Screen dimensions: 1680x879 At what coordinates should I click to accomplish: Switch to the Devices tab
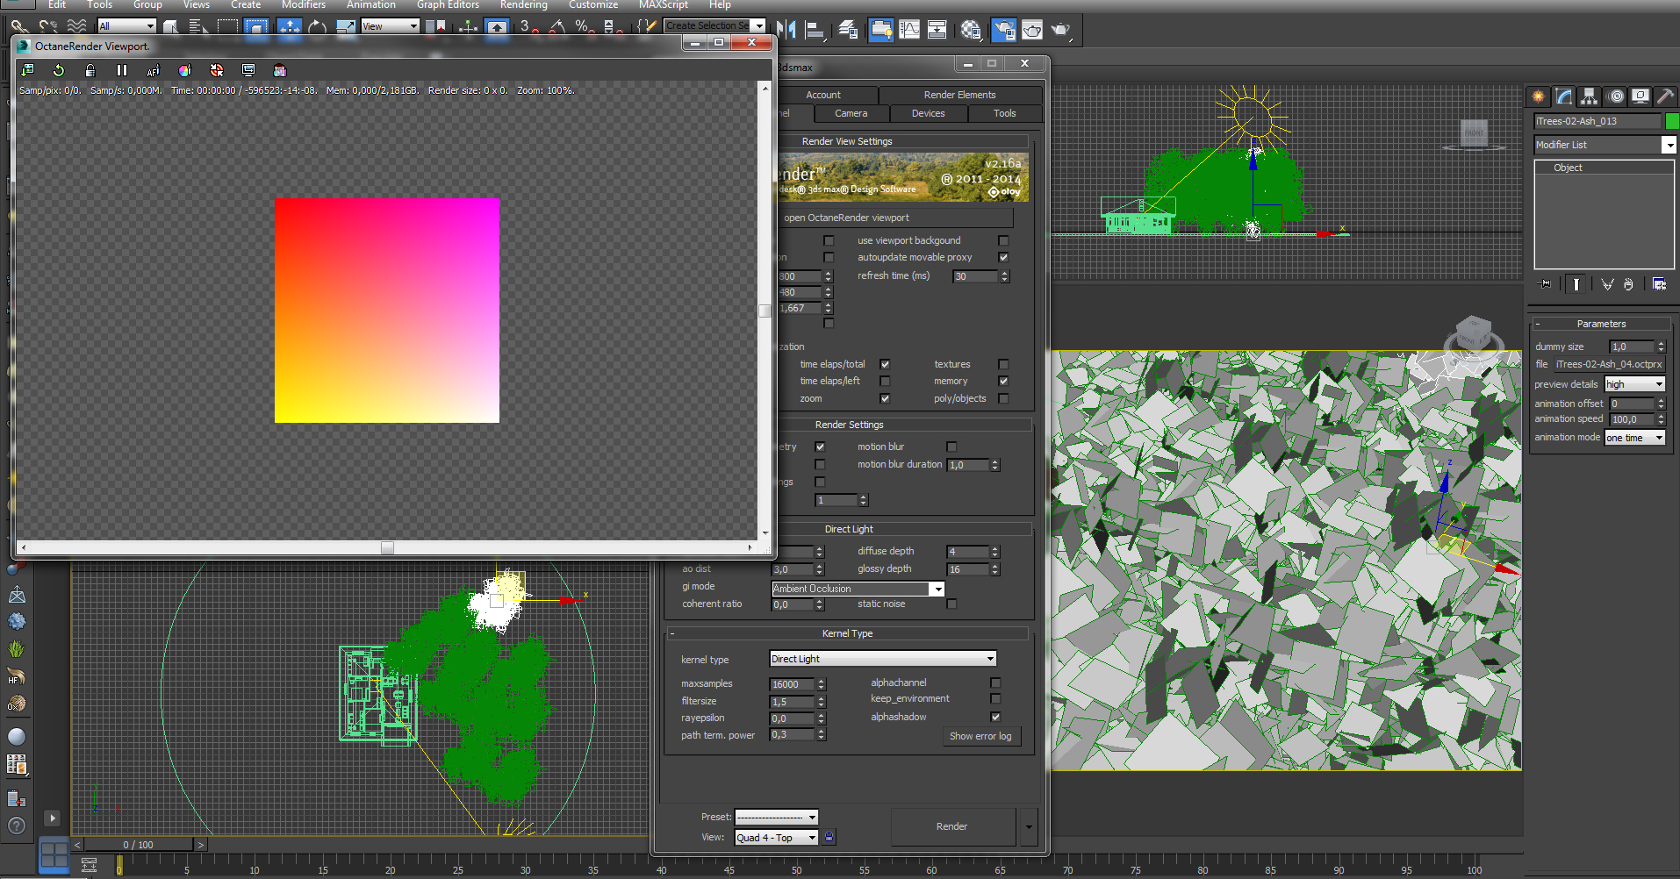point(928,113)
